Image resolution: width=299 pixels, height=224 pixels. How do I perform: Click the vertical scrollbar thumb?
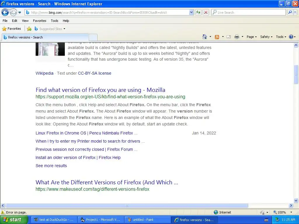click(x=296, y=74)
